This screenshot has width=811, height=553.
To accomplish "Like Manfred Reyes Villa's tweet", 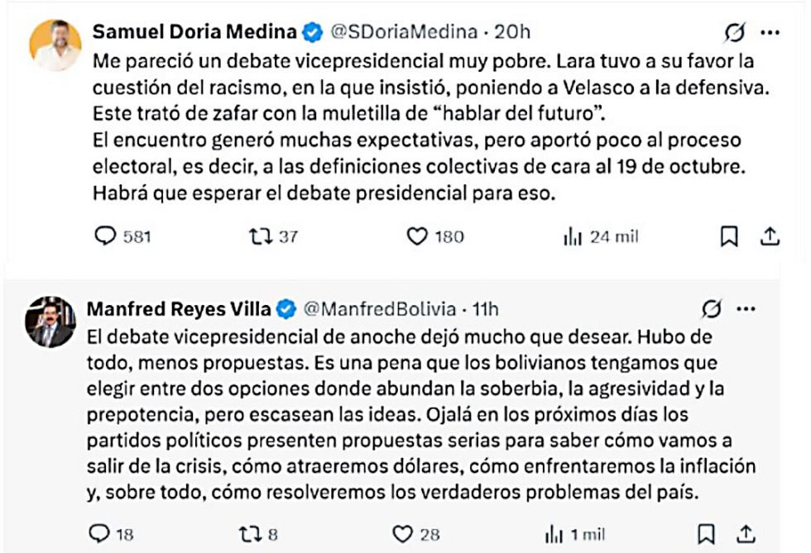I will pos(402,534).
